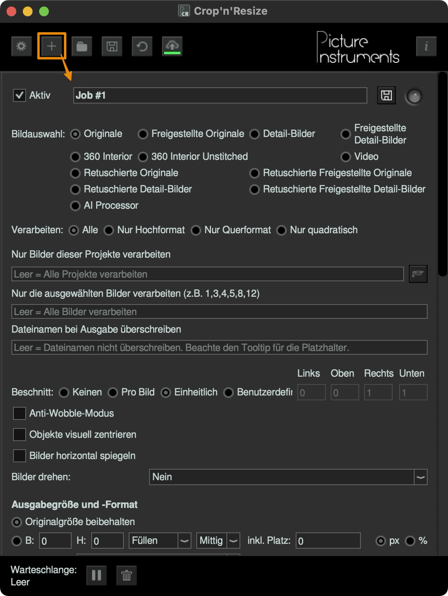448x596 pixels.
Task: Create a new job with the plus icon
Action: [x=51, y=46]
